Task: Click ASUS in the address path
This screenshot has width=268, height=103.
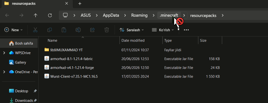Action: (86, 15)
